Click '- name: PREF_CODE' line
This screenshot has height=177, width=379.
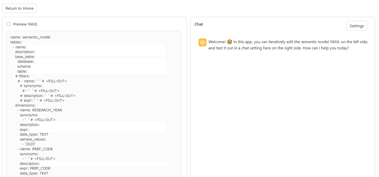[35, 149]
